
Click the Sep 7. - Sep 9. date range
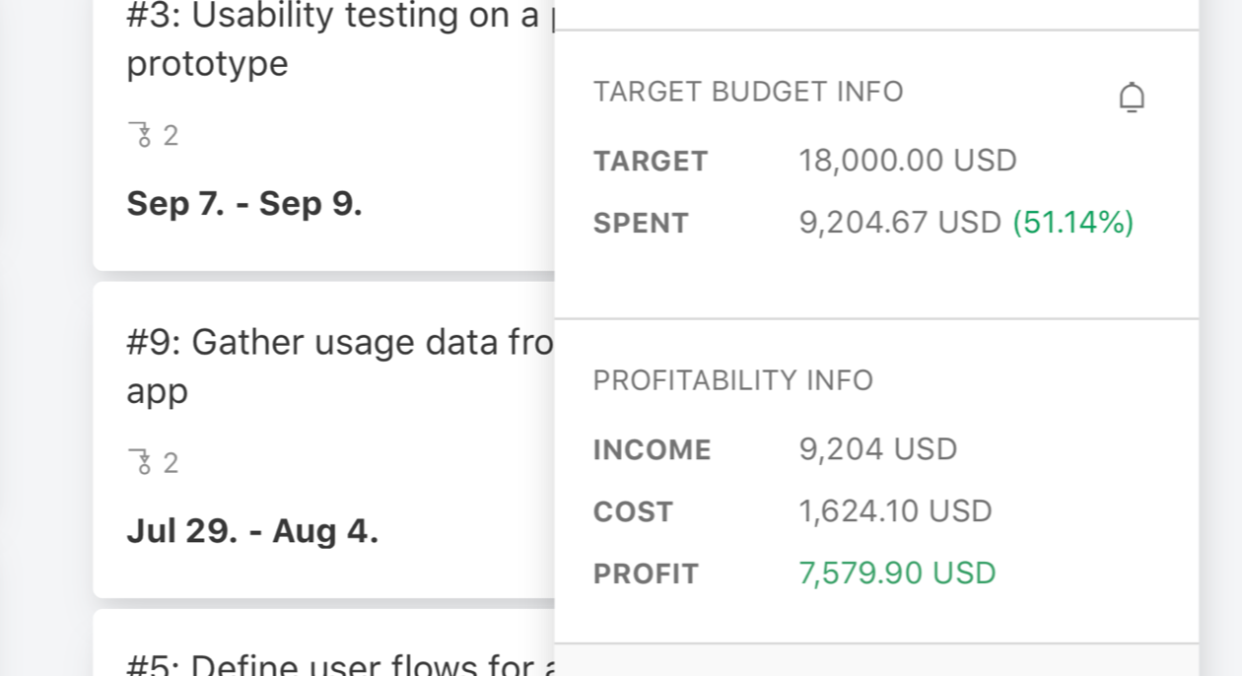244,203
